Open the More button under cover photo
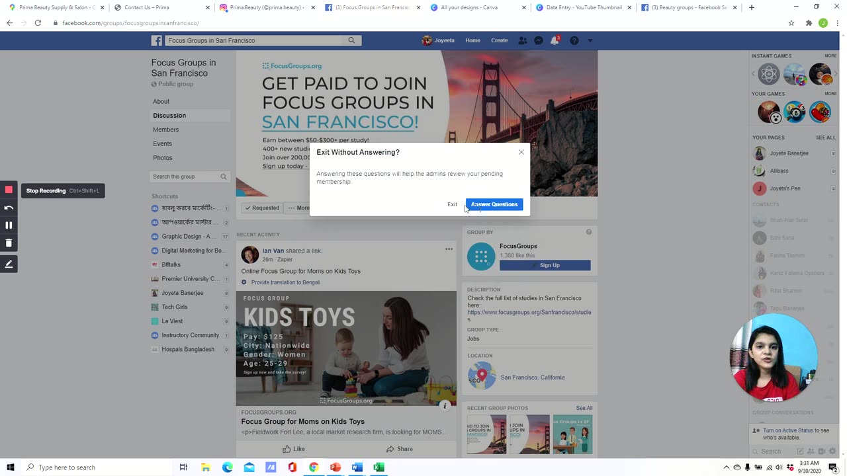Screen dimensions: 847x476 [298, 208]
